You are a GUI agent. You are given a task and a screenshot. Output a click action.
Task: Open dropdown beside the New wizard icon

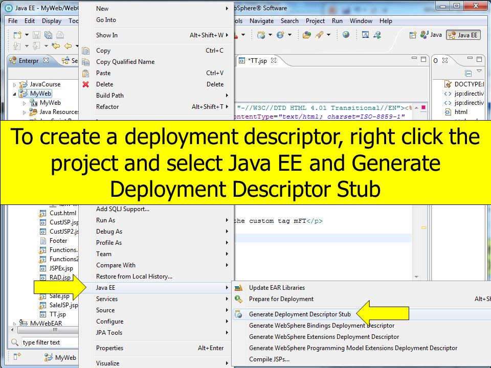27,35
